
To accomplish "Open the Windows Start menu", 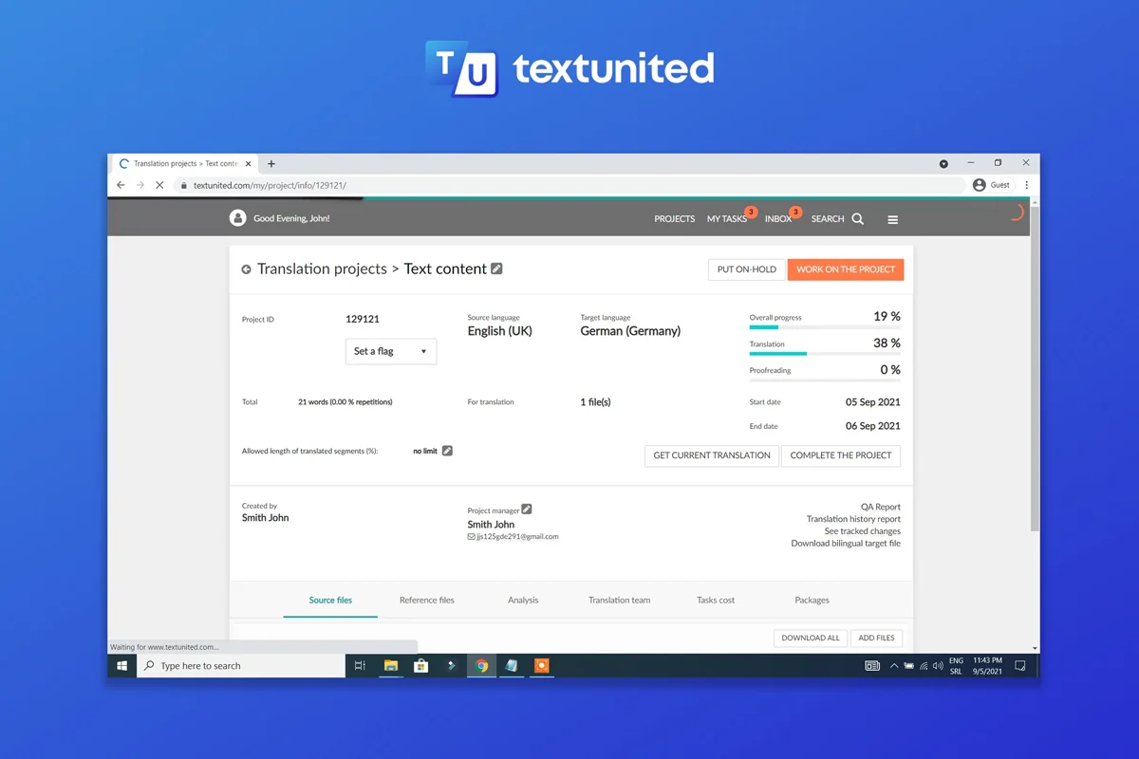I will click(x=121, y=666).
